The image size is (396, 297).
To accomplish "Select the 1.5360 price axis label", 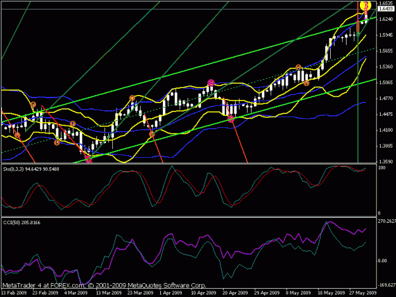I will [386, 66].
